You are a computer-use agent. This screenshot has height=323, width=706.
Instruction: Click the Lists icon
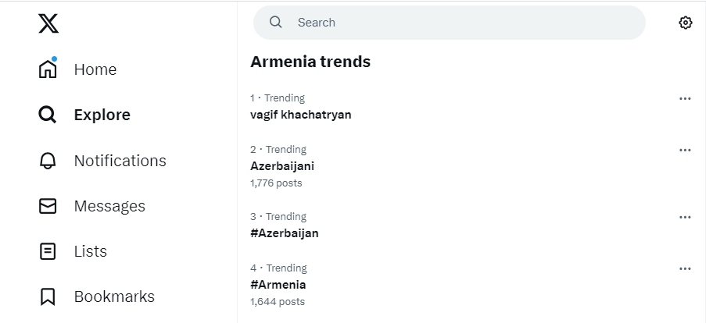tap(48, 251)
